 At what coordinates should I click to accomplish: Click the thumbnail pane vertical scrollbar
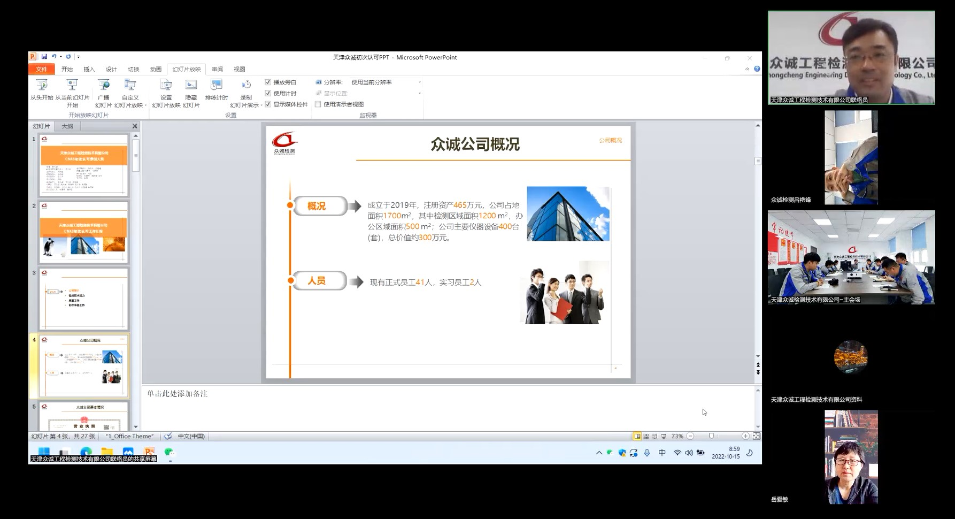[136, 155]
